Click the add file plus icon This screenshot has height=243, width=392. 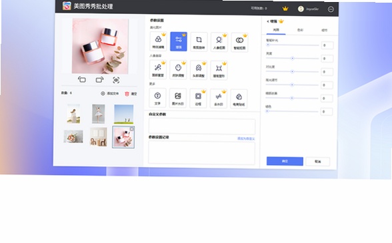pos(103,93)
